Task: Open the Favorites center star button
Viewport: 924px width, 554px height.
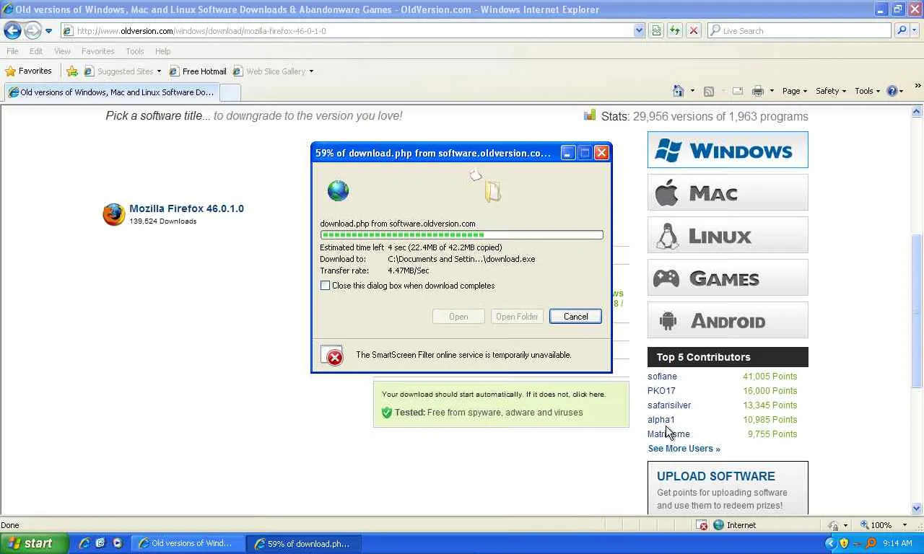Action: 29,71
